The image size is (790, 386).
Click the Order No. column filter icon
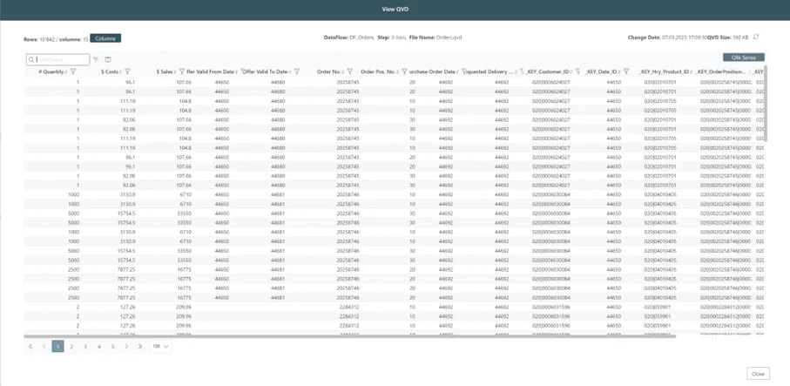(x=350, y=71)
